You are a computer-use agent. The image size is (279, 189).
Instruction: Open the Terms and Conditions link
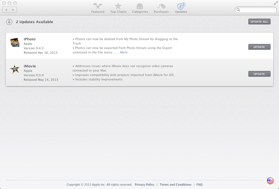(x=175, y=185)
